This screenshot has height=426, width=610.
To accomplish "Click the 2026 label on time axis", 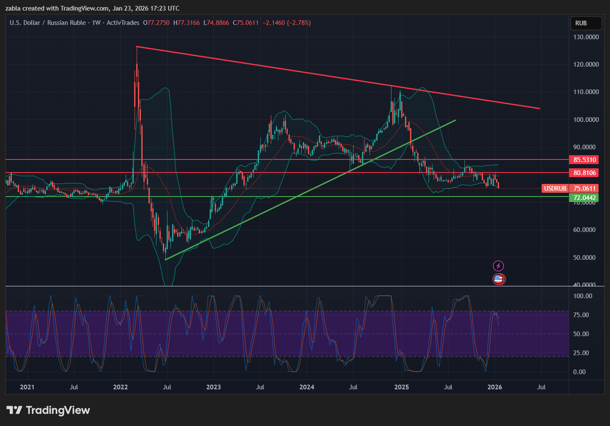I will point(494,387).
